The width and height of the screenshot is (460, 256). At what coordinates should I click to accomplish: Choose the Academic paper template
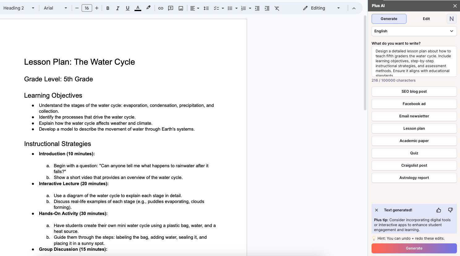pyautogui.click(x=414, y=141)
